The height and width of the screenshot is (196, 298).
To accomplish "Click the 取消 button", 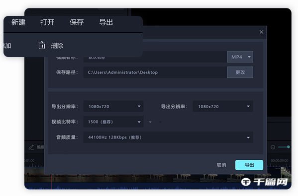I will 221,165.
